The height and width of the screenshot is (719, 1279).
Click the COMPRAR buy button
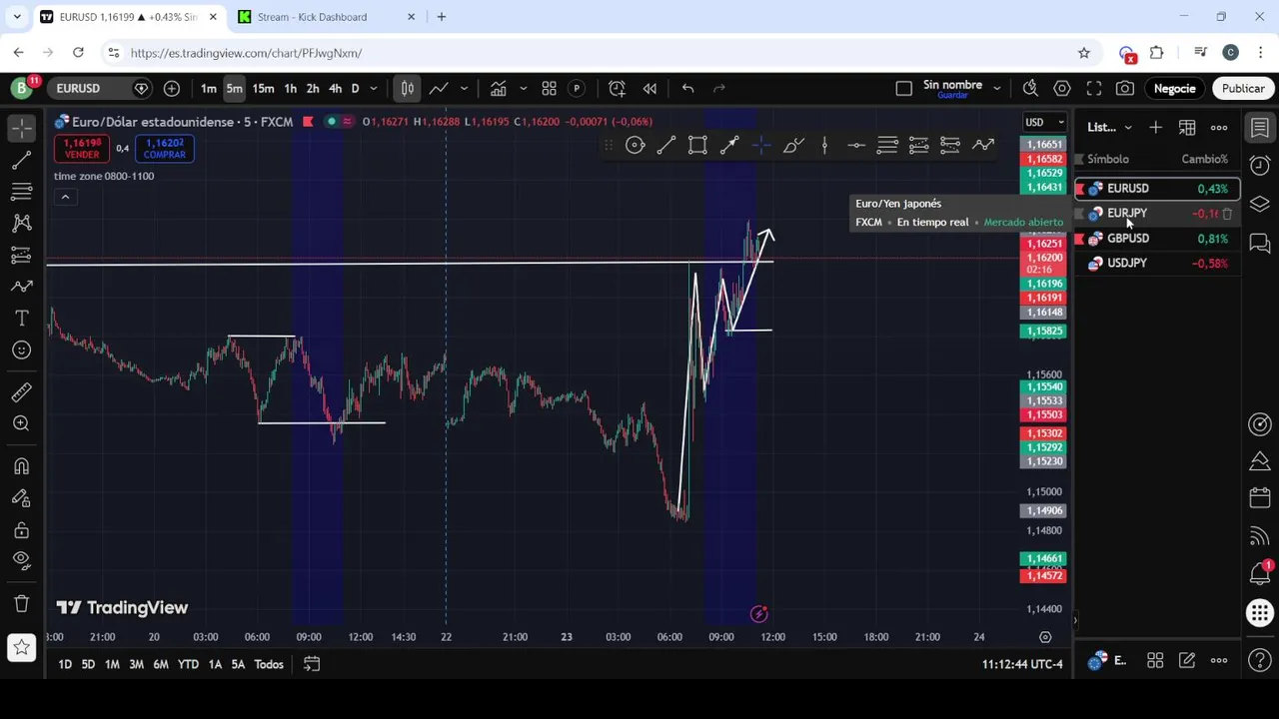click(x=164, y=149)
